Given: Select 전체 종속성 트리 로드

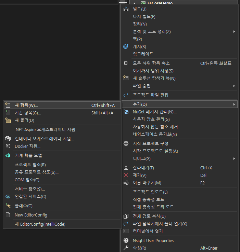Looking at the screenshot, I should click(x=153, y=207).
